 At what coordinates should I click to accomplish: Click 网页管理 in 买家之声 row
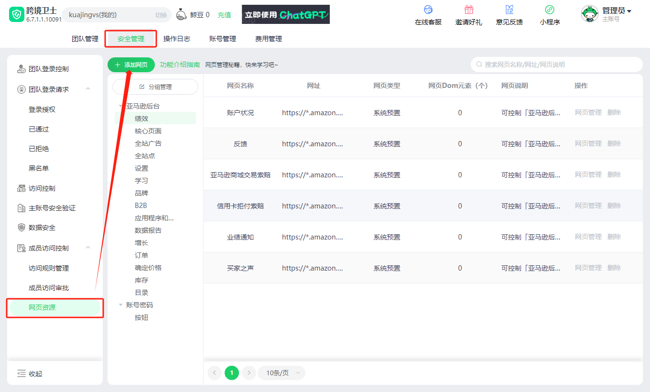[x=588, y=268]
